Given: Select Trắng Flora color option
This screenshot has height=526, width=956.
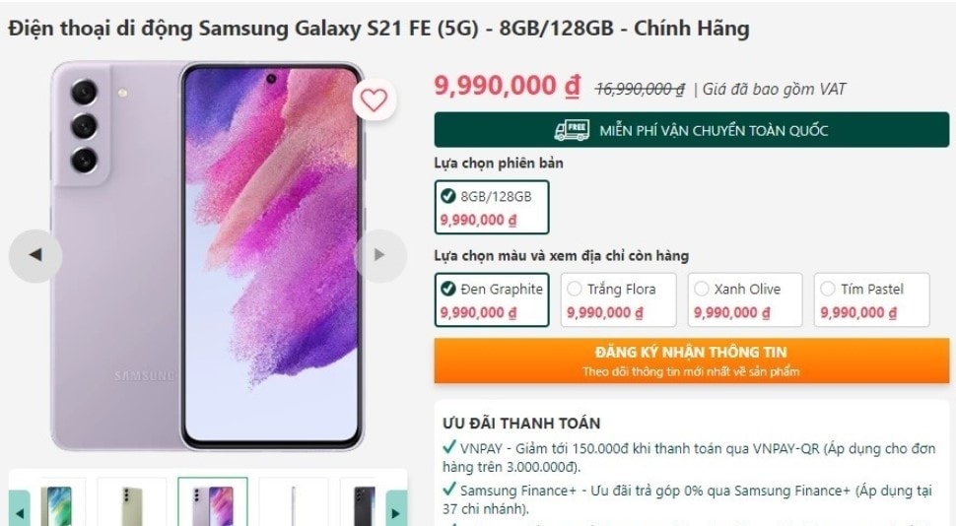Looking at the screenshot, I should pos(618,299).
